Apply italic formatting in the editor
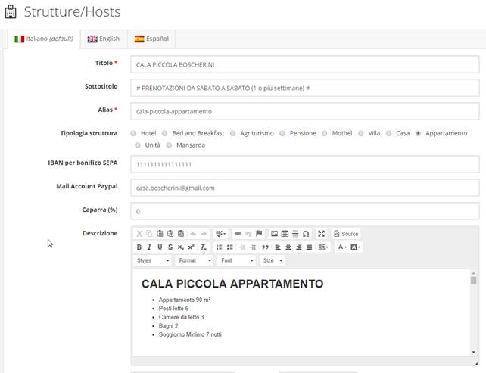Viewport: 486px width, 373px height. 149,247
